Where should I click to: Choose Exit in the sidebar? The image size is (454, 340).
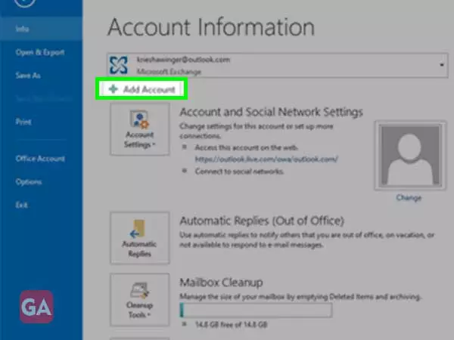(x=22, y=205)
